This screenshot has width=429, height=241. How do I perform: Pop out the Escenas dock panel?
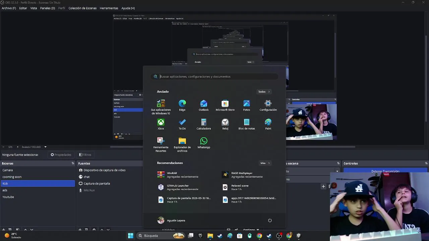73,163
